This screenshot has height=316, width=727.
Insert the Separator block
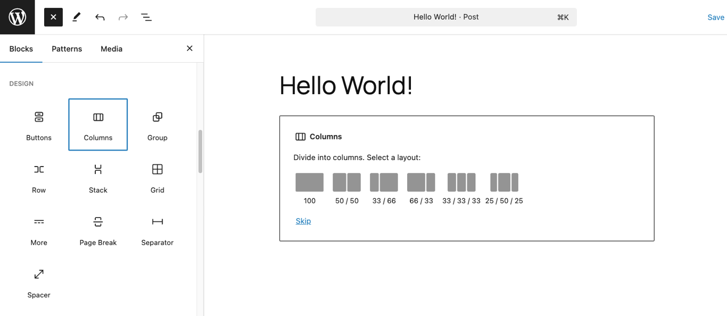(x=156, y=229)
